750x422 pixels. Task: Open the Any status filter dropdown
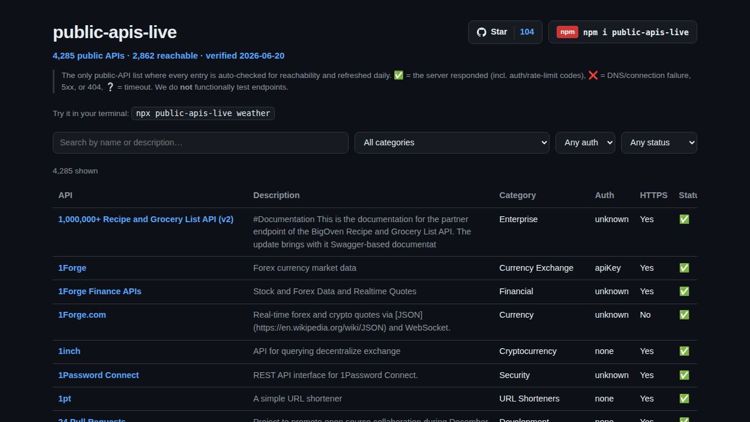pos(659,142)
